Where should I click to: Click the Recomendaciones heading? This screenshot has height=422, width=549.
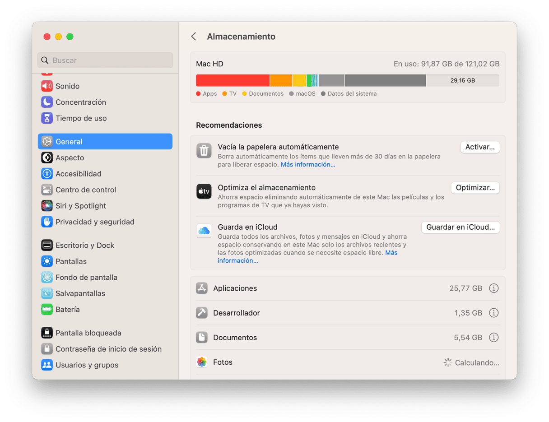pyautogui.click(x=229, y=125)
